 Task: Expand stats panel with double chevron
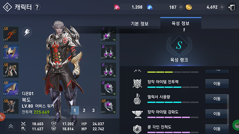coord(11,126)
